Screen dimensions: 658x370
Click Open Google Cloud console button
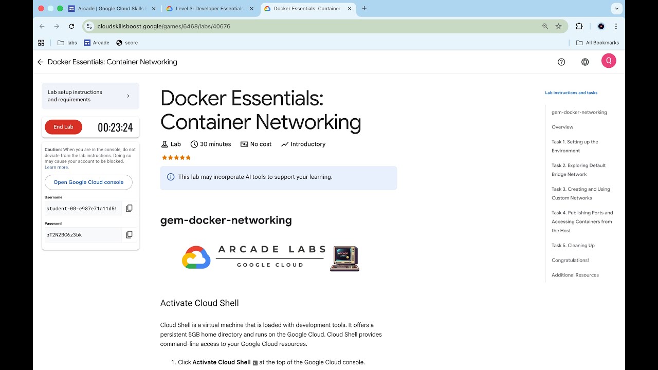click(88, 182)
